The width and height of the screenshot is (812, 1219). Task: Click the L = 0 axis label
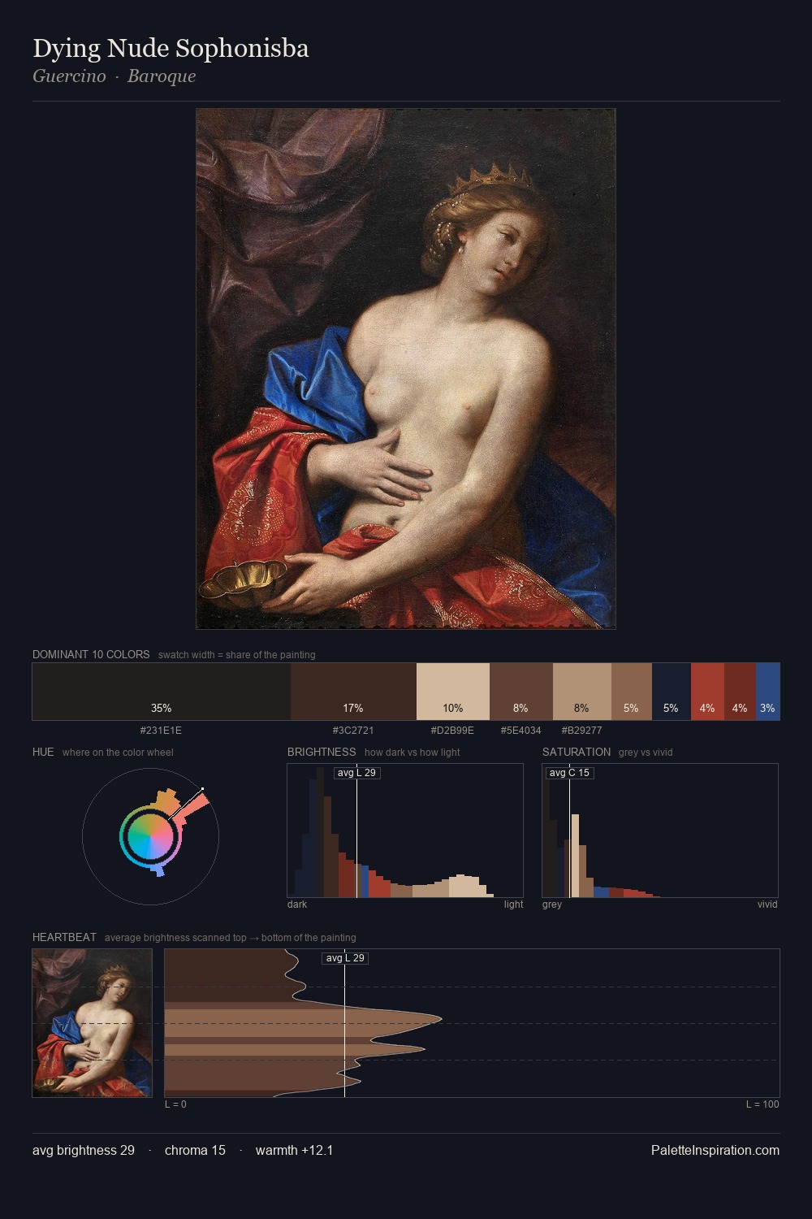[x=175, y=1104]
